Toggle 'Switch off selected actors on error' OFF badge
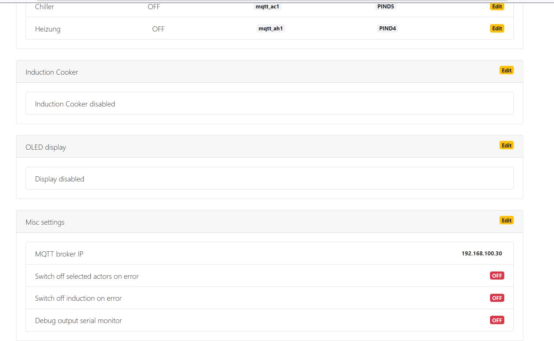 point(497,276)
